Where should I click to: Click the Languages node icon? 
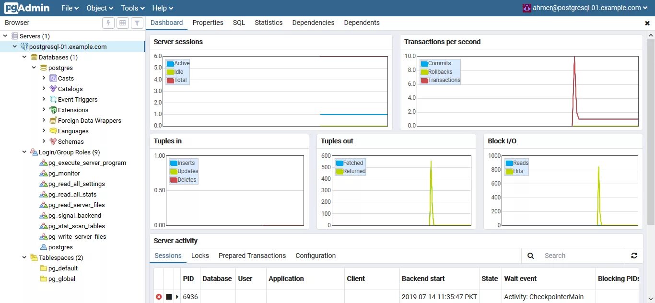(53, 131)
